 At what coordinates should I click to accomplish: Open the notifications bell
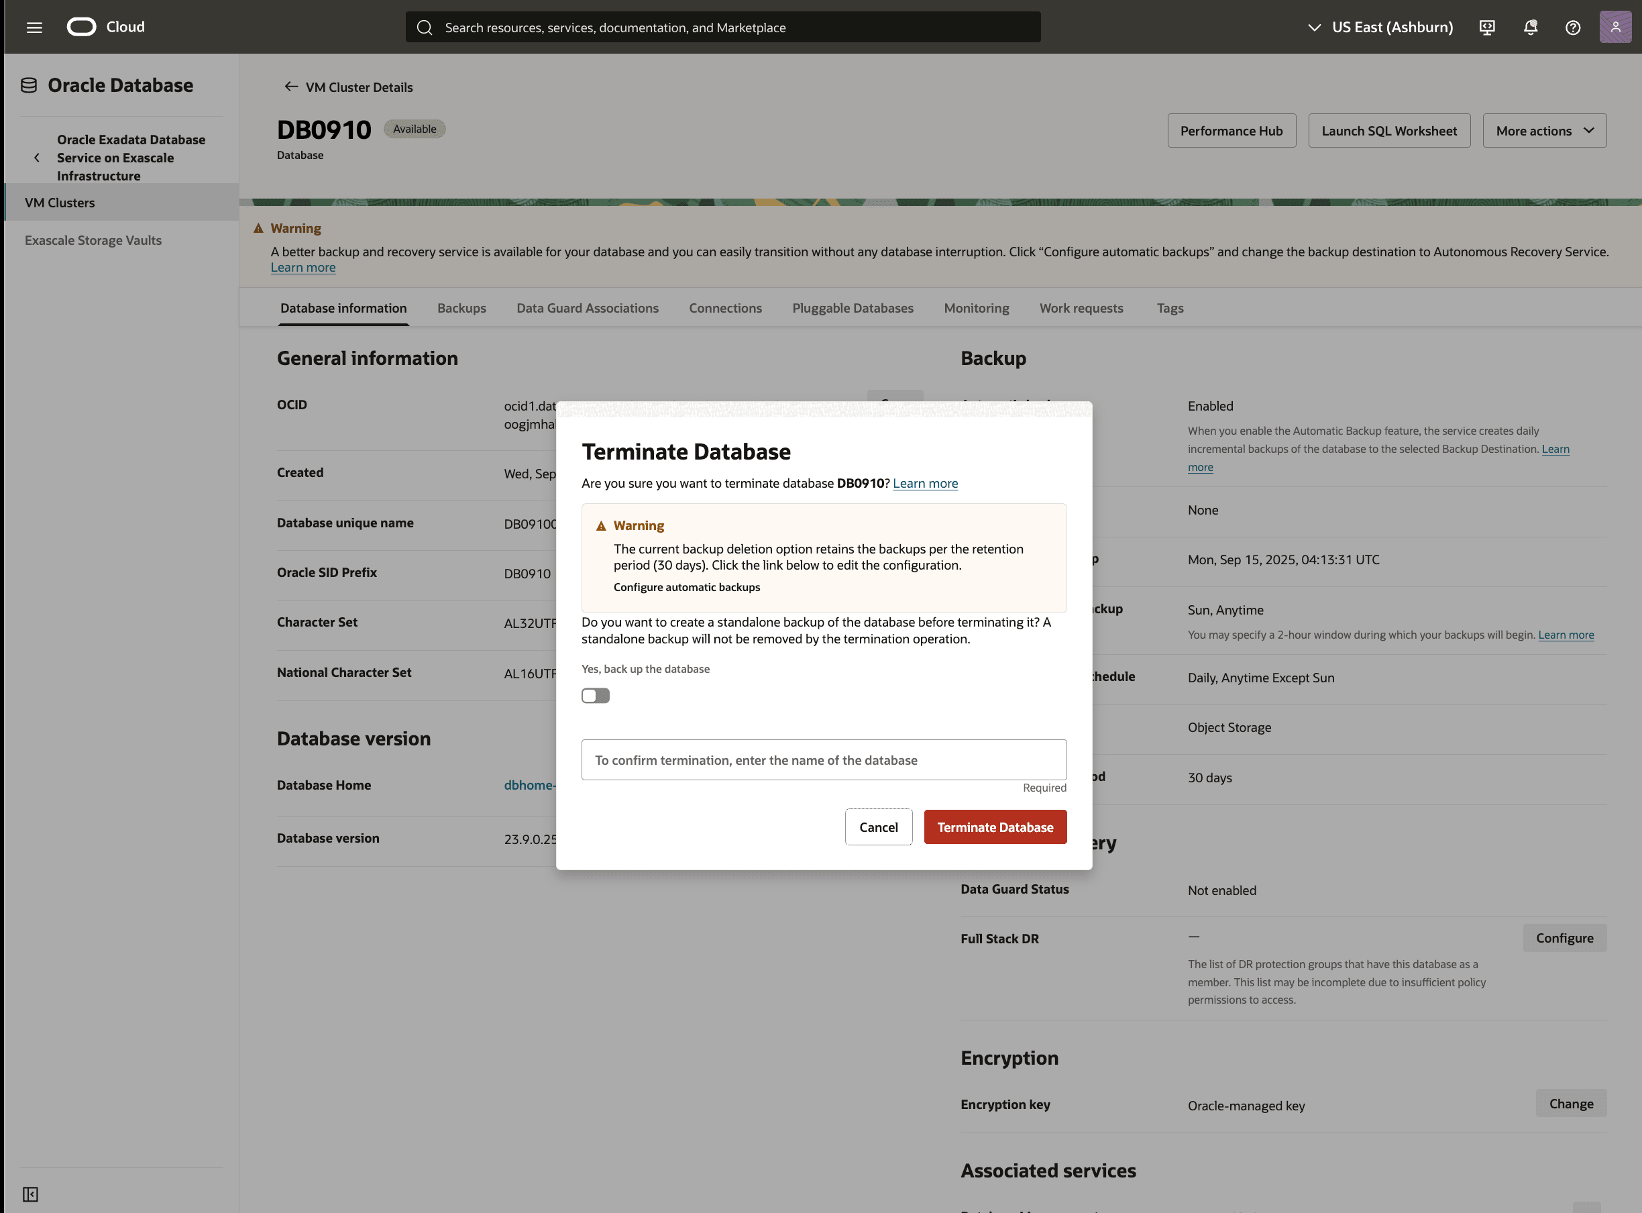[1530, 27]
